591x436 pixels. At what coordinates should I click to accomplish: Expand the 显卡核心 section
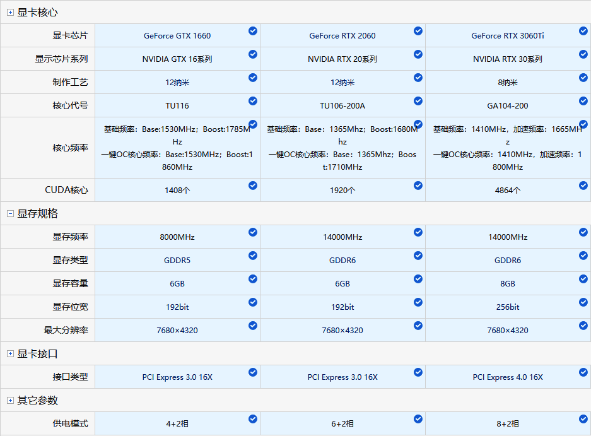click(11, 13)
